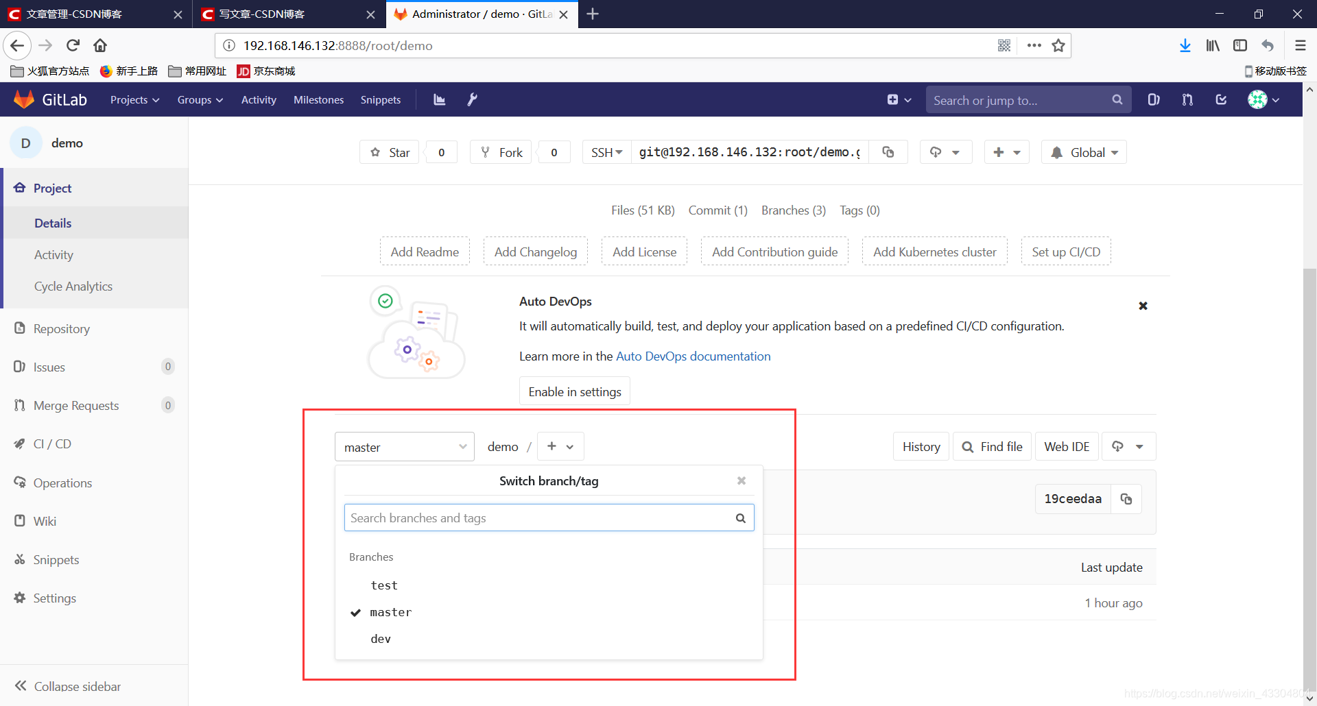1317x706 pixels.
Task: Open the admin area wrench icon
Action: coord(472,100)
